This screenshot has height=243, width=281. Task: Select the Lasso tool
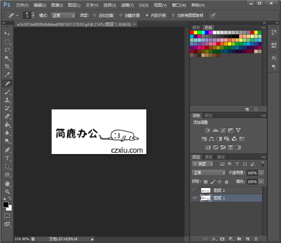click(8, 50)
